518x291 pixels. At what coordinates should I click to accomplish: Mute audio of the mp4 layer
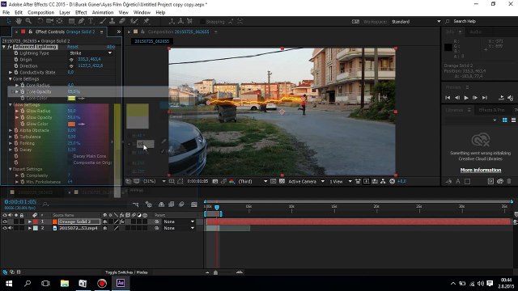click(x=11, y=228)
